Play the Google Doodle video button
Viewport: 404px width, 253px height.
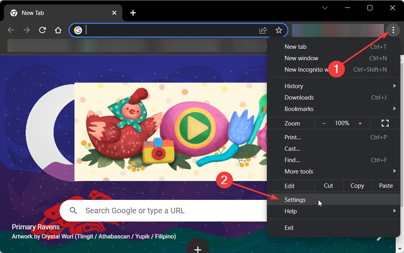coord(195,127)
